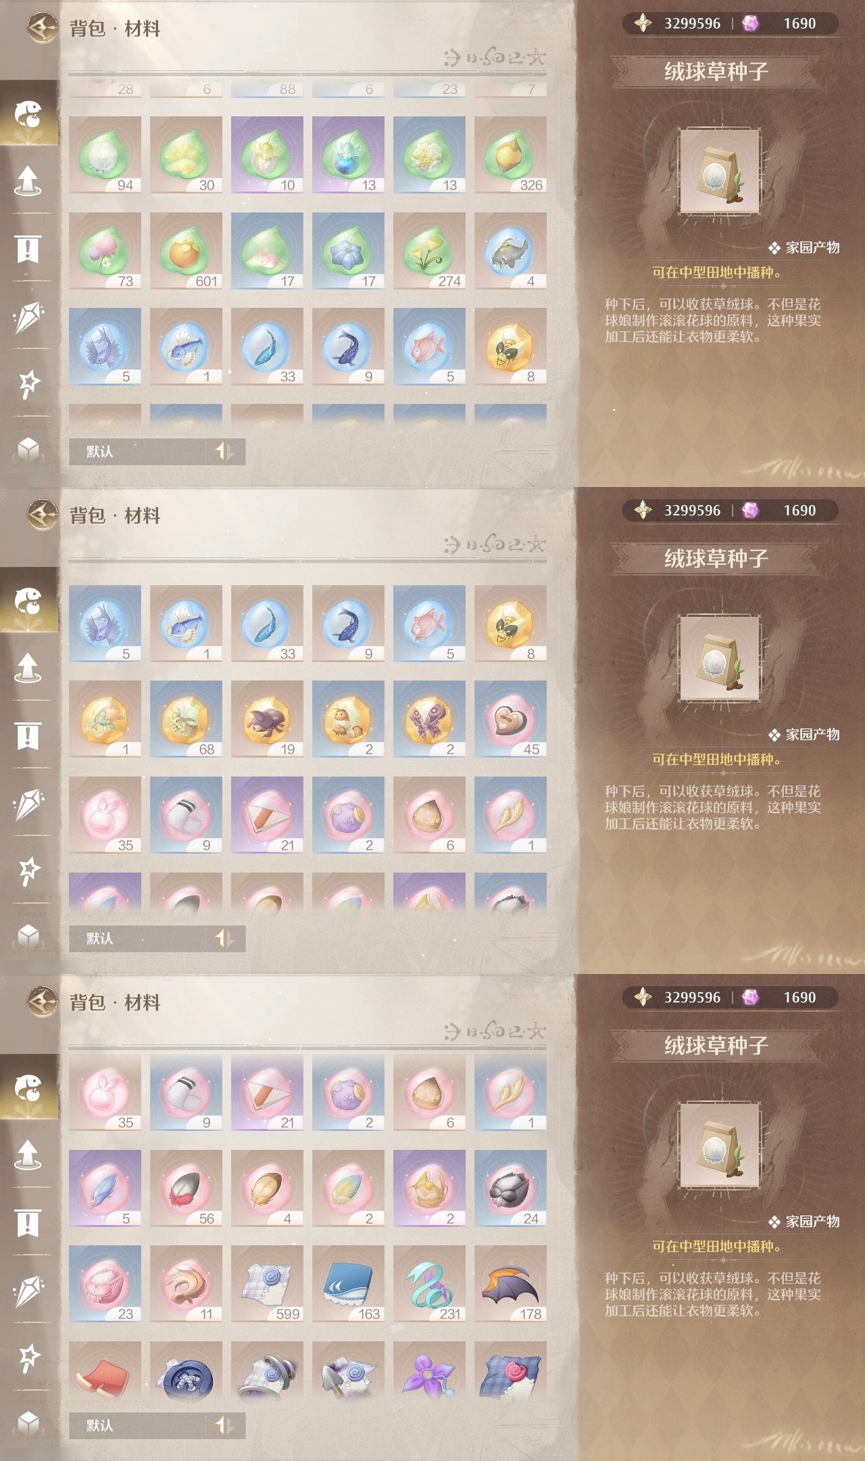Toggle sort direction arrow in topmost backpack panel
The width and height of the screenshot is (865, 1461).
224,451
